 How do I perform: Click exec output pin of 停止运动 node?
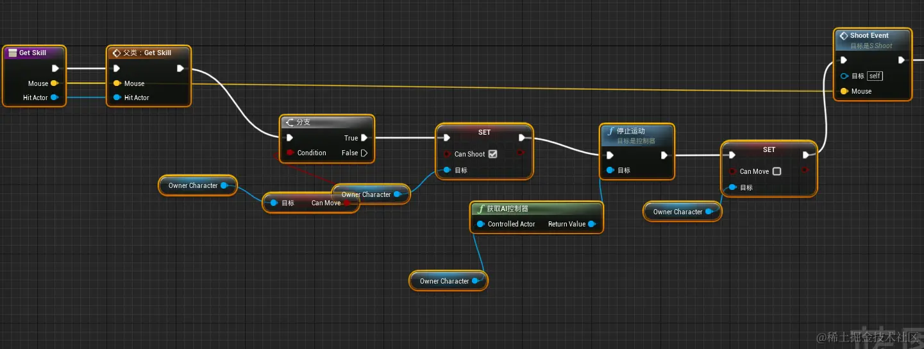[664, 155]
